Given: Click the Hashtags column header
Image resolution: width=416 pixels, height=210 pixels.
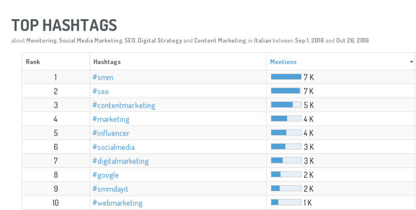Looking at the screenshot, I should pyautogui.click(x=107, y=62).
